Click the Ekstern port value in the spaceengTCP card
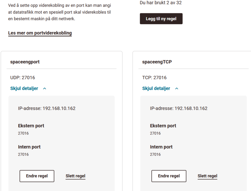The image size is (251, 191). (x=155, y=133)
